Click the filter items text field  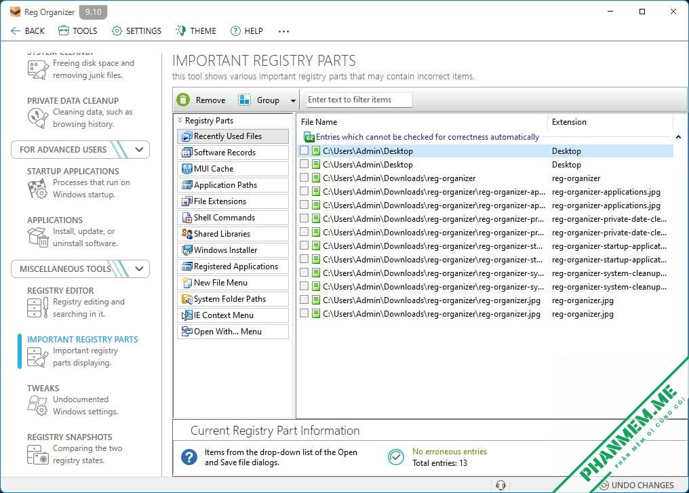[x=359, y=100]
